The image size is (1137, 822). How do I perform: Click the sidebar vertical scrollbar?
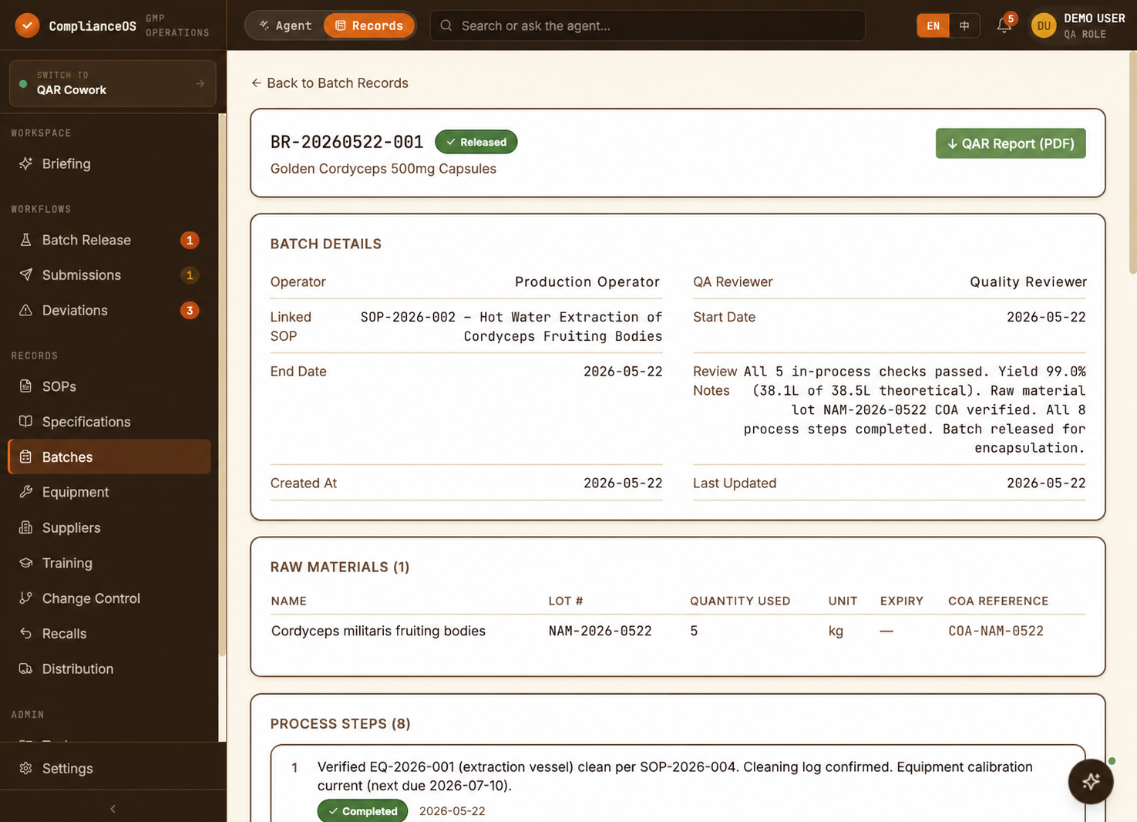222,384
